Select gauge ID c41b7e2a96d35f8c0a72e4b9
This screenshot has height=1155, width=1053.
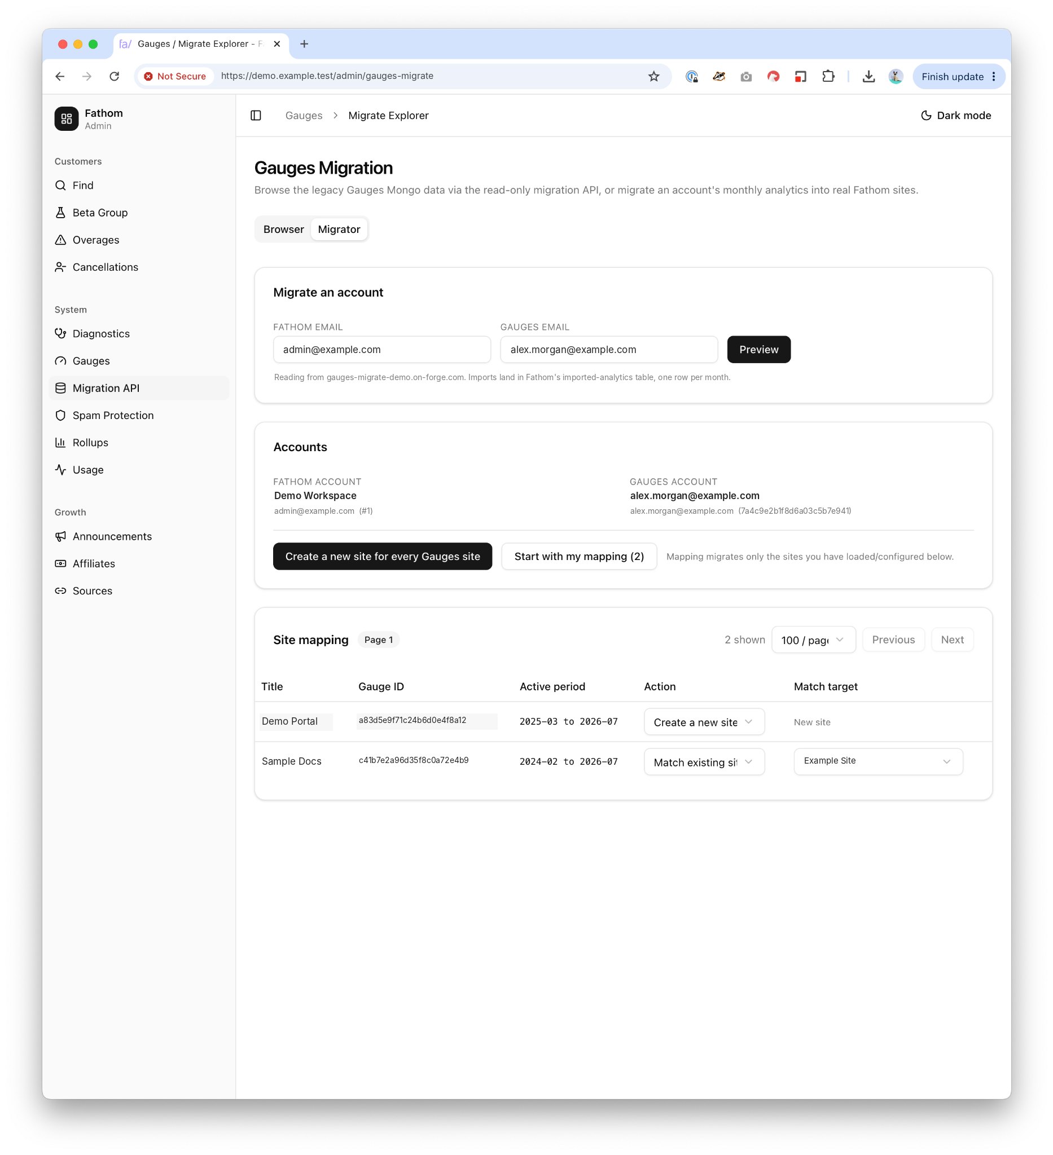pos(413,760)
